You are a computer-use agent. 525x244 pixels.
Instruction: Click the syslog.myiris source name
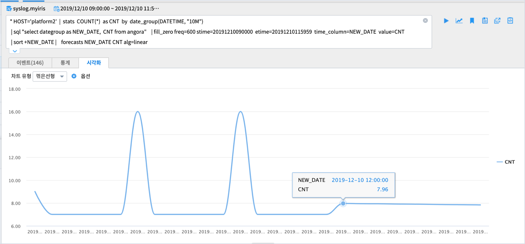[29, 8]
